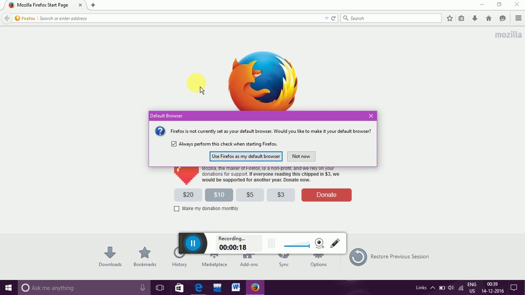Open Marketplace from start page launcher
The height and width of the screenshot is (295, 525).
pos(214,261)
